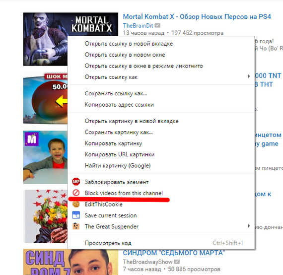
Task: Open СИНДРОМ "СЕДЬМОГО МАРТА" video title
Action: [x=174, y=253]
